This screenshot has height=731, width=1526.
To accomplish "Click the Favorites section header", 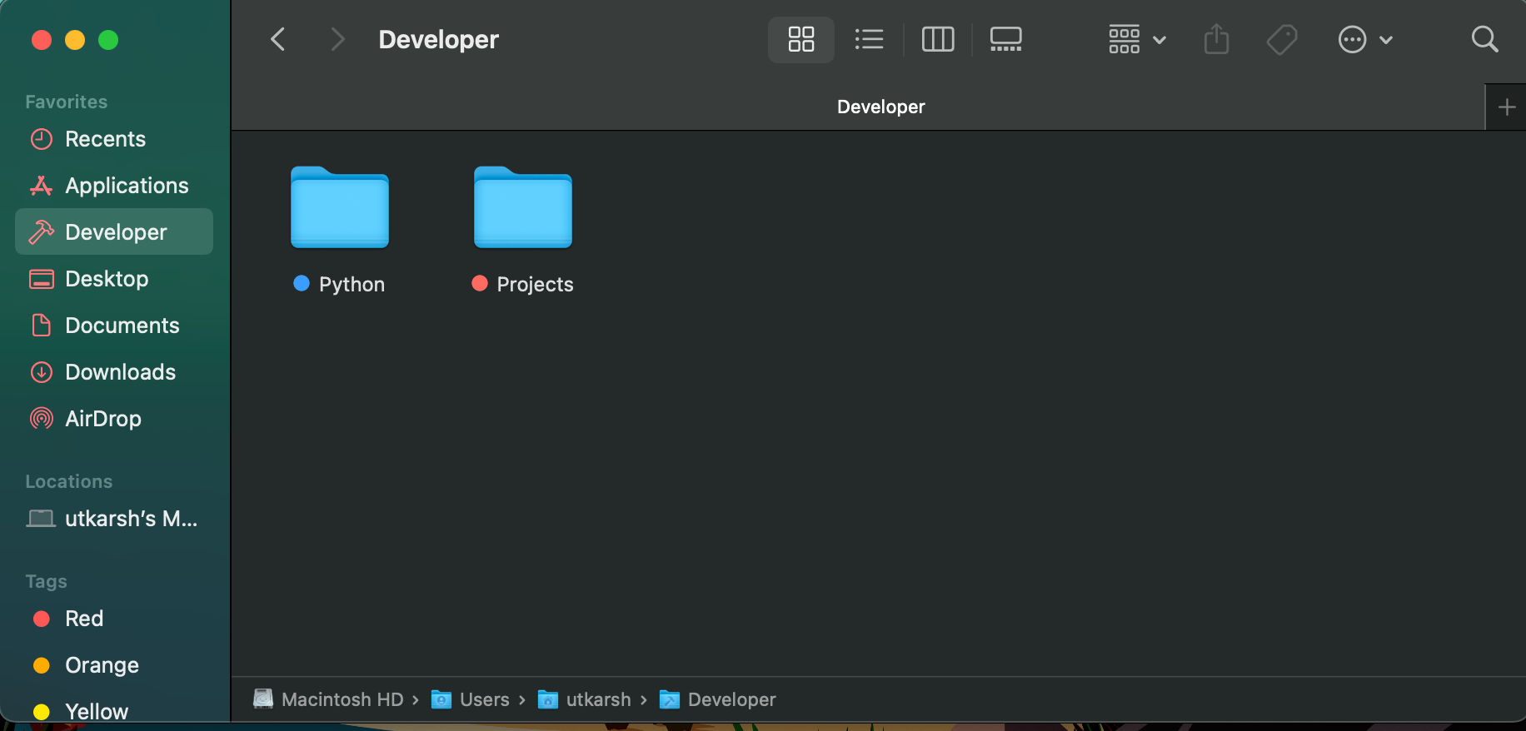I will [x=67, y=102].
